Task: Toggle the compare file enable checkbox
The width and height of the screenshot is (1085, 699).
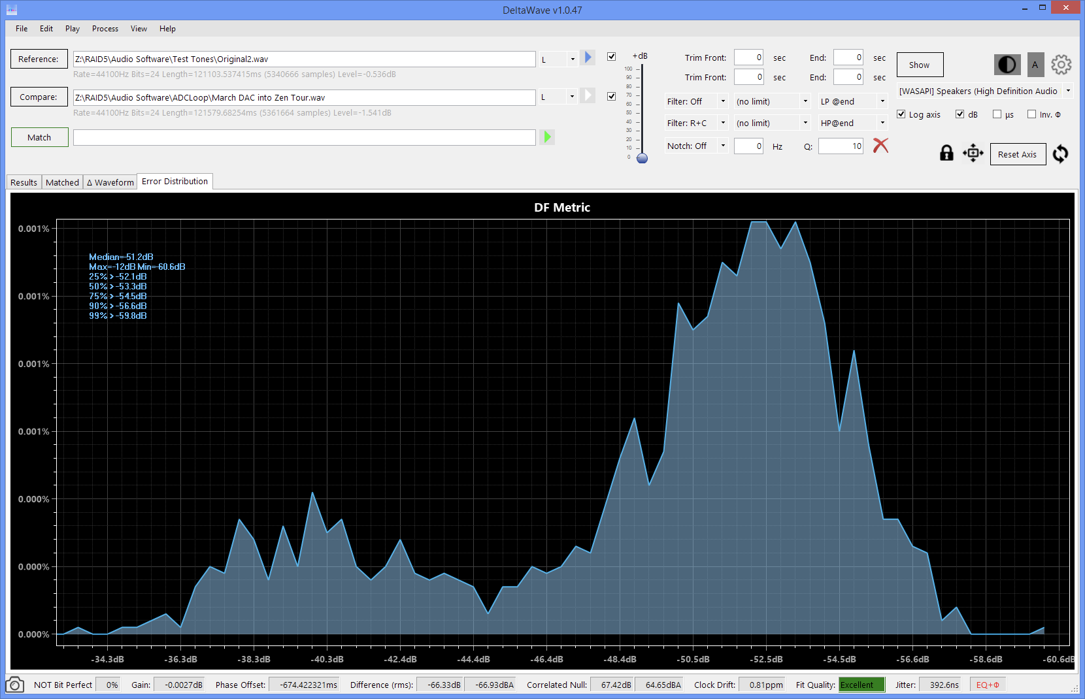Action: point(611,96)
